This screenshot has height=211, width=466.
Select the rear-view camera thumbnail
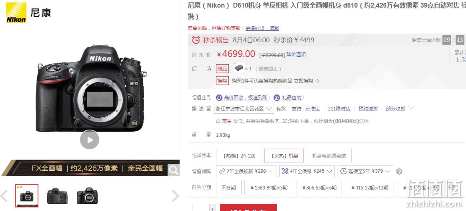57,196
